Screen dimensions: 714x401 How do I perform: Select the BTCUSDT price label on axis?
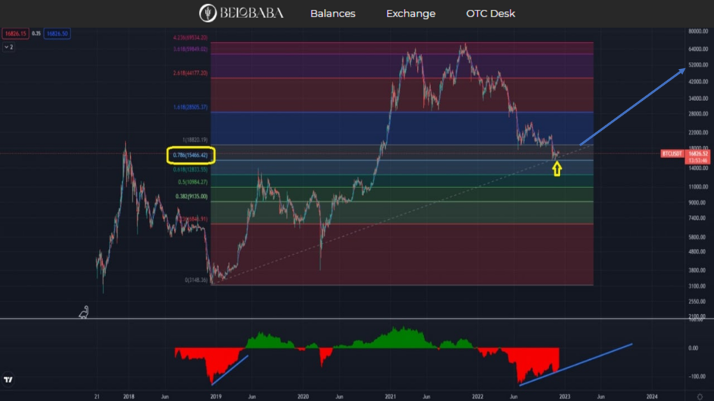click(675, 153)
